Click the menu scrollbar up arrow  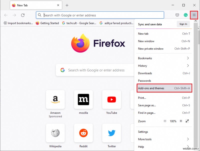pos(195,21)
